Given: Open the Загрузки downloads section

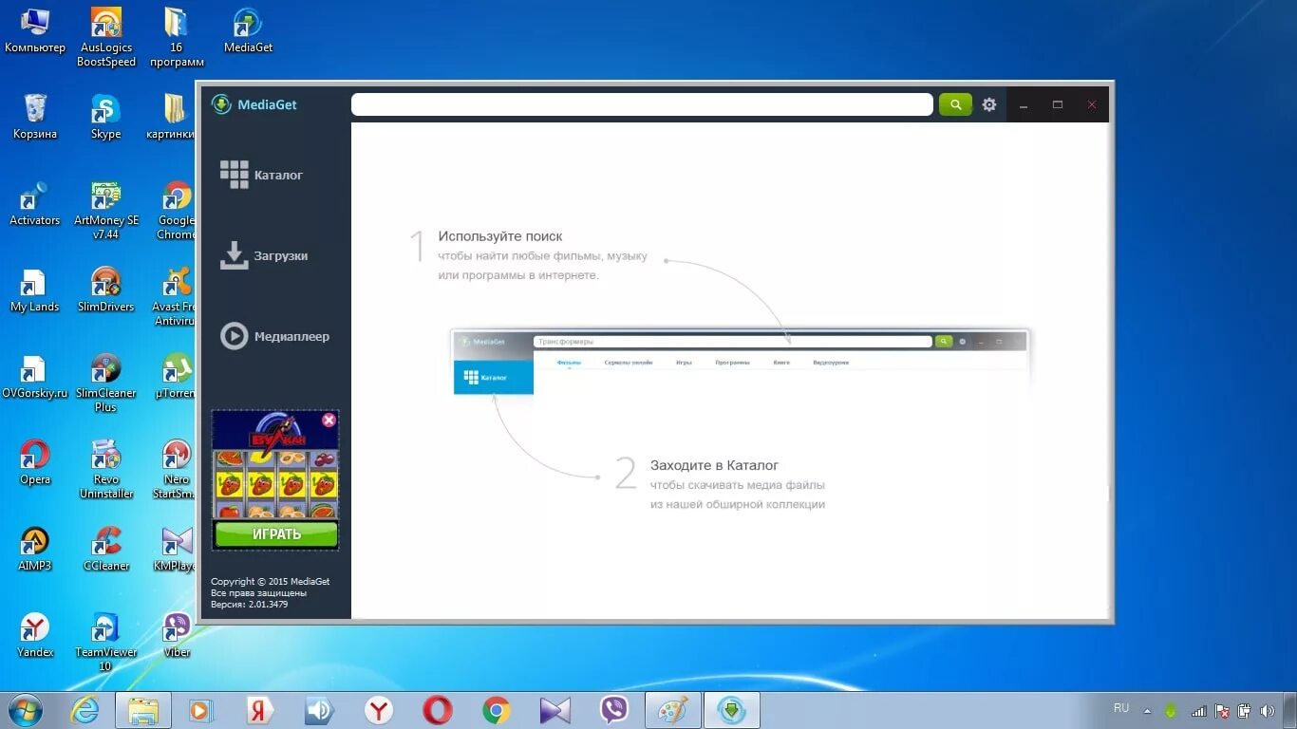Looking at the screenshot, I should click(264, 255).
